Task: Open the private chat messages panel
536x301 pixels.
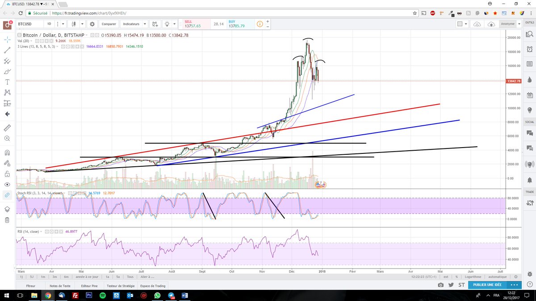Action: 529,148
